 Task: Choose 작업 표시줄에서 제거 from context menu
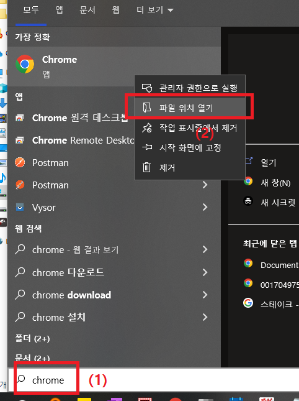point(190,127)
